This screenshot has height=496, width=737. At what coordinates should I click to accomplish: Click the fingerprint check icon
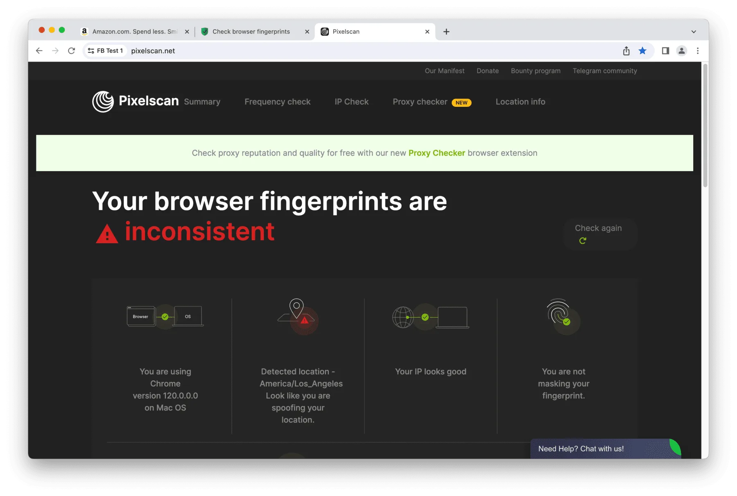point(563,316)
